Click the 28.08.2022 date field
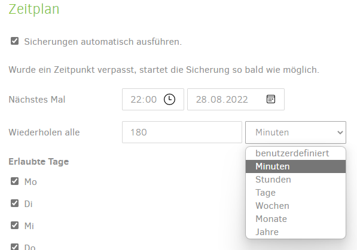The image size is (357, 250). tap(236, 99)
